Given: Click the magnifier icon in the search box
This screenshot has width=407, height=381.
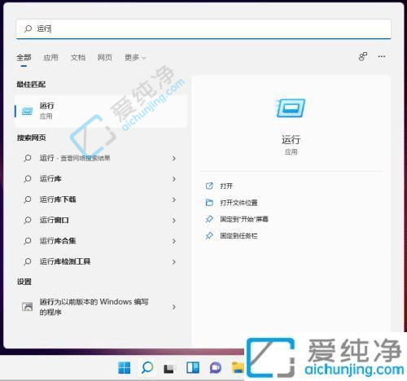Looking at the screenshot, I should pos(28,28).
